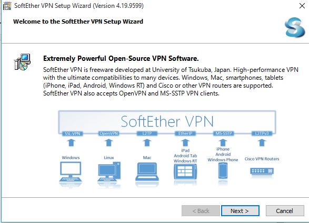Click the Mac laptop icon
Viewport: 309px width, 223px height.
(147, 172)
